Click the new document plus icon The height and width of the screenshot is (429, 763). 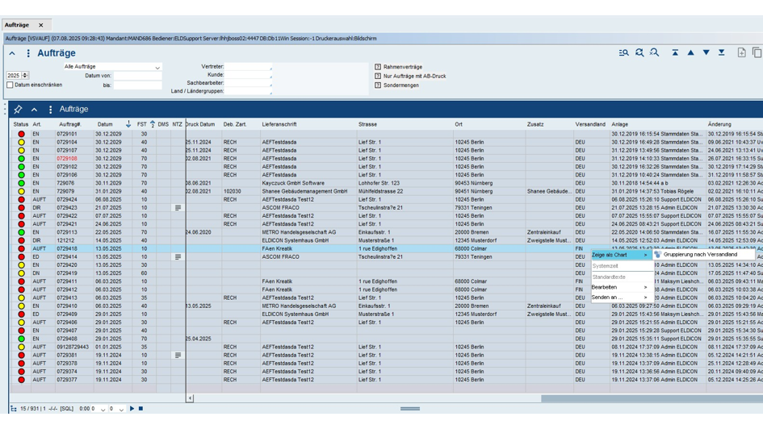tap(741, 53)
